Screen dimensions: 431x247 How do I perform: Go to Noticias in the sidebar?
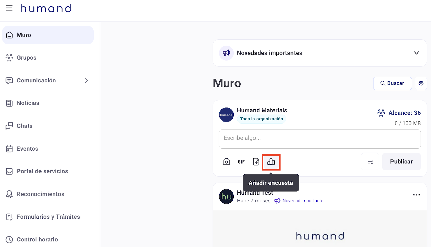[28, 103]
